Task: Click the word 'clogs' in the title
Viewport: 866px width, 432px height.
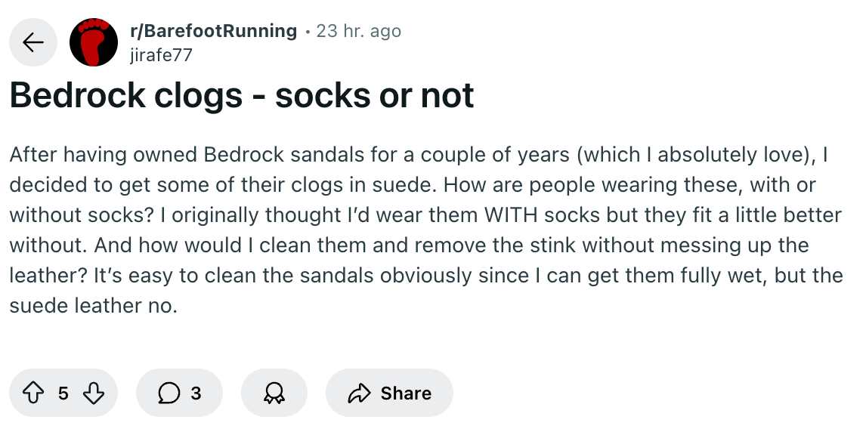Action: (198, 96)
